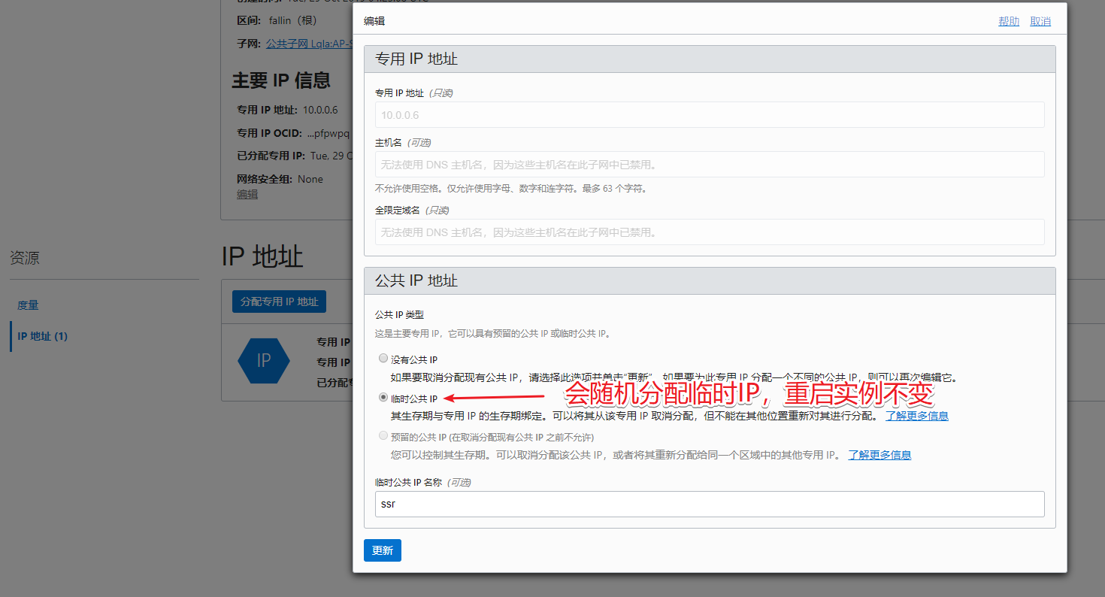Click the 全限定域名 read-only field
Image resolution: width=1105 pixels, height=597 pixels.
(710, 232)
